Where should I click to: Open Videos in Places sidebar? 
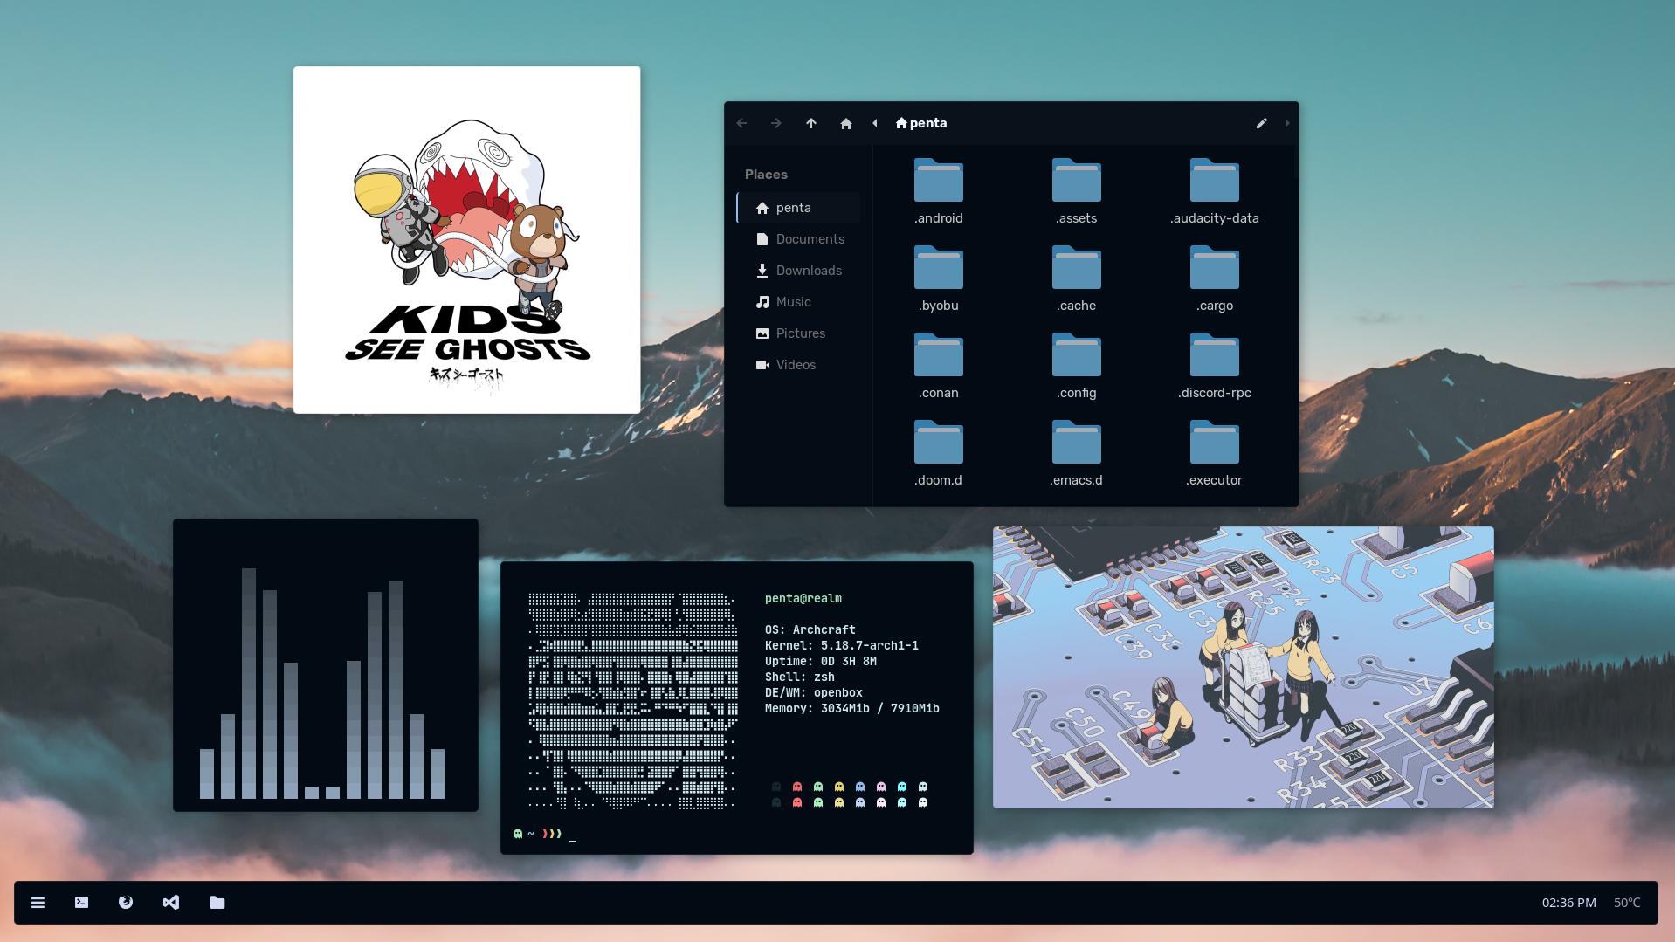point(798,365)
